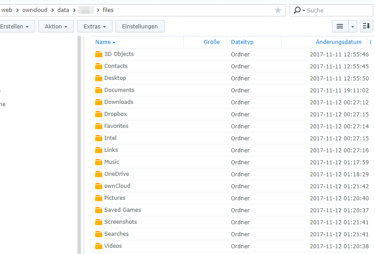Expand the Extras dropdown menu
375x254 pixels.
94,27
